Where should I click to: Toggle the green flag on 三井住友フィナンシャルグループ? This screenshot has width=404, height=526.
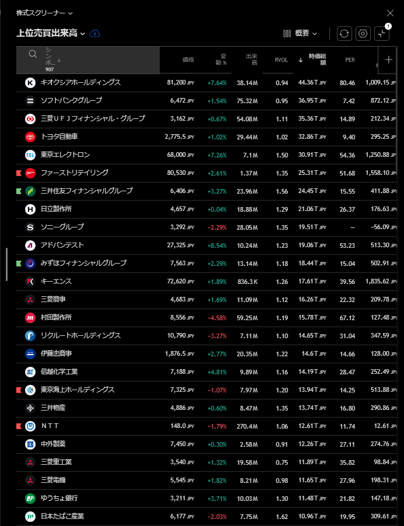tap(19, 191)
